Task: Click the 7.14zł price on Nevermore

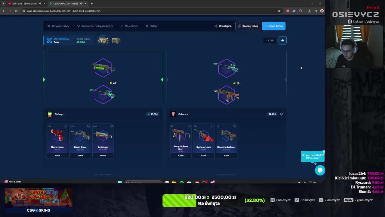Action: coord(57,156)
